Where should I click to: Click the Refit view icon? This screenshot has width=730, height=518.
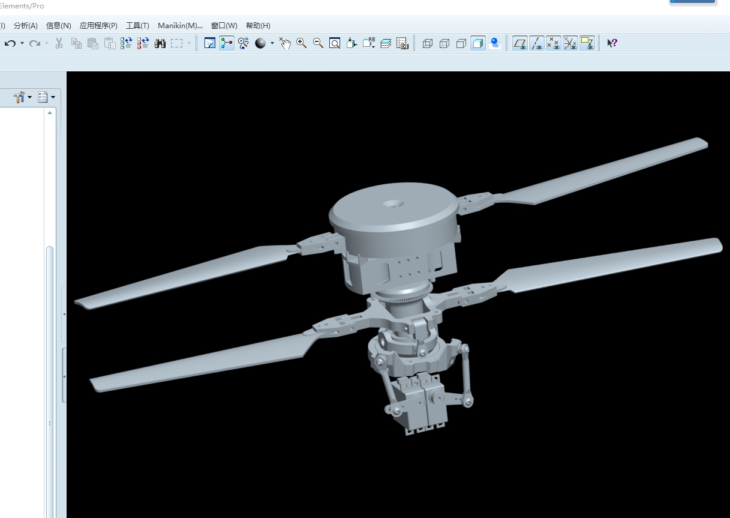(x=335, y=43)
